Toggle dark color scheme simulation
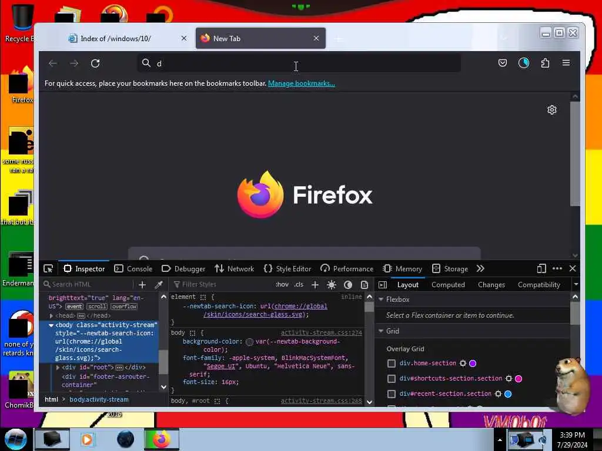This screenshot has width=602, height=451. pyautogui.click(x=348, y=285)
